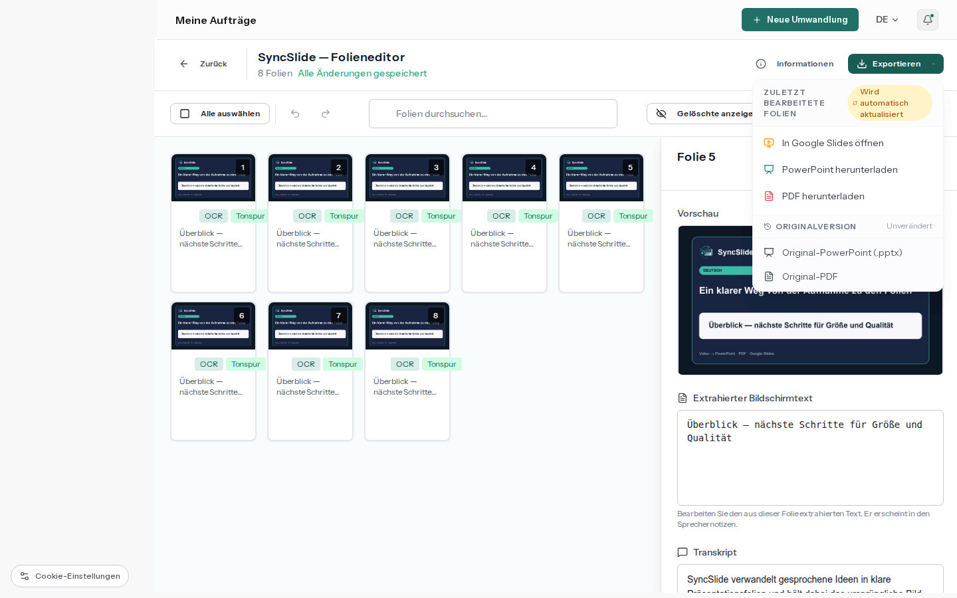Focus the Folien durchsuchen search field

[x=493, y=114]
